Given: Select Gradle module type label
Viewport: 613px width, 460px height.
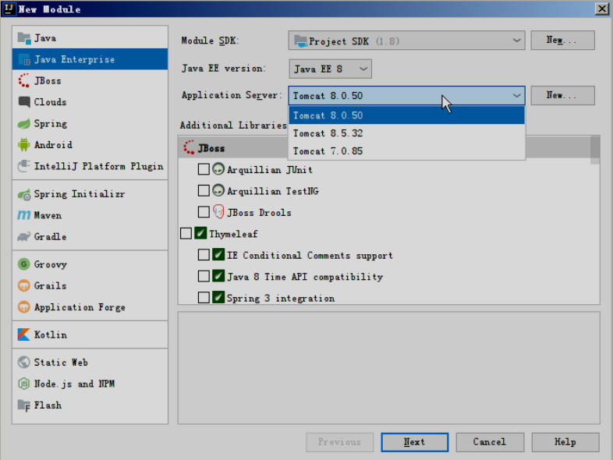Looking at the screenshot, I should click(50, 237).
